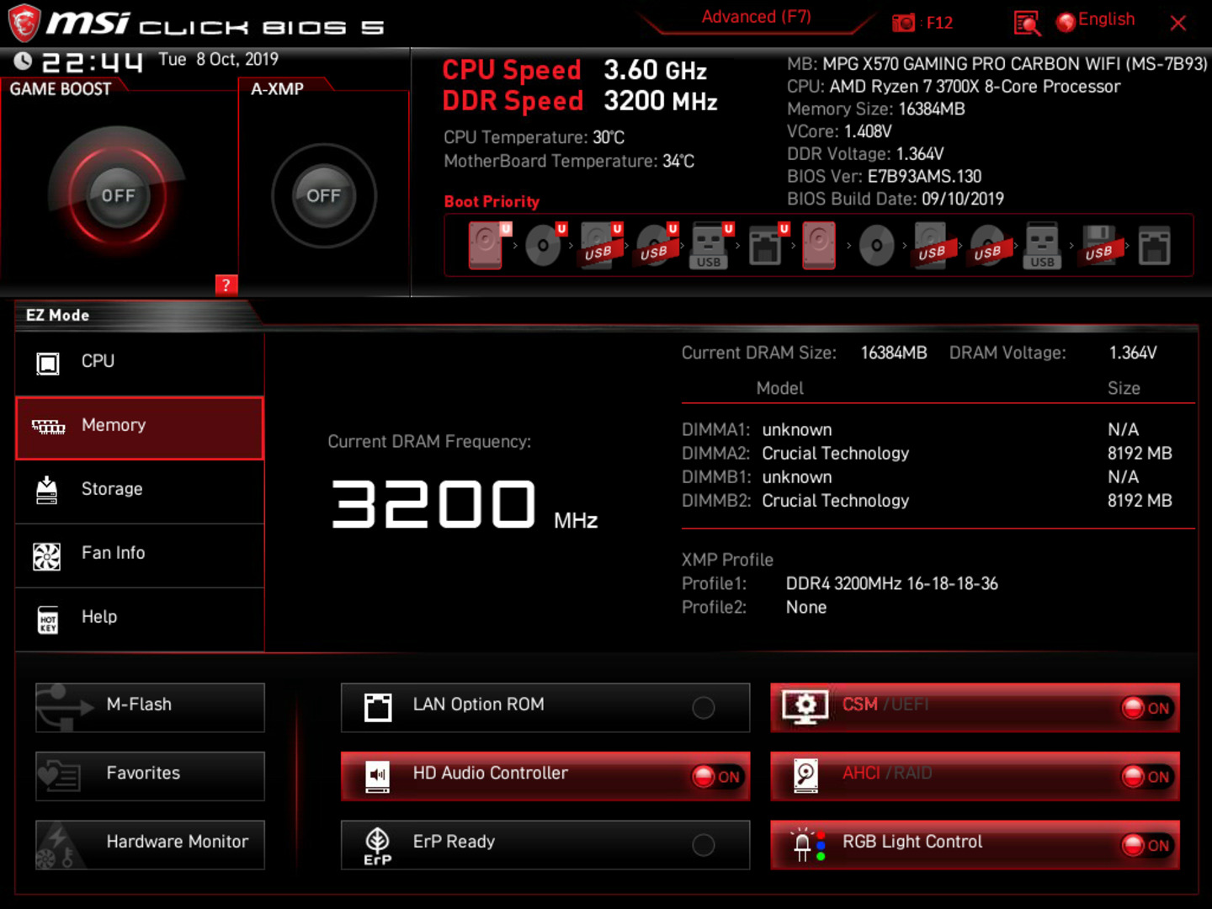
Task: Click the red question mark help badge
Action: pos(226,284)
